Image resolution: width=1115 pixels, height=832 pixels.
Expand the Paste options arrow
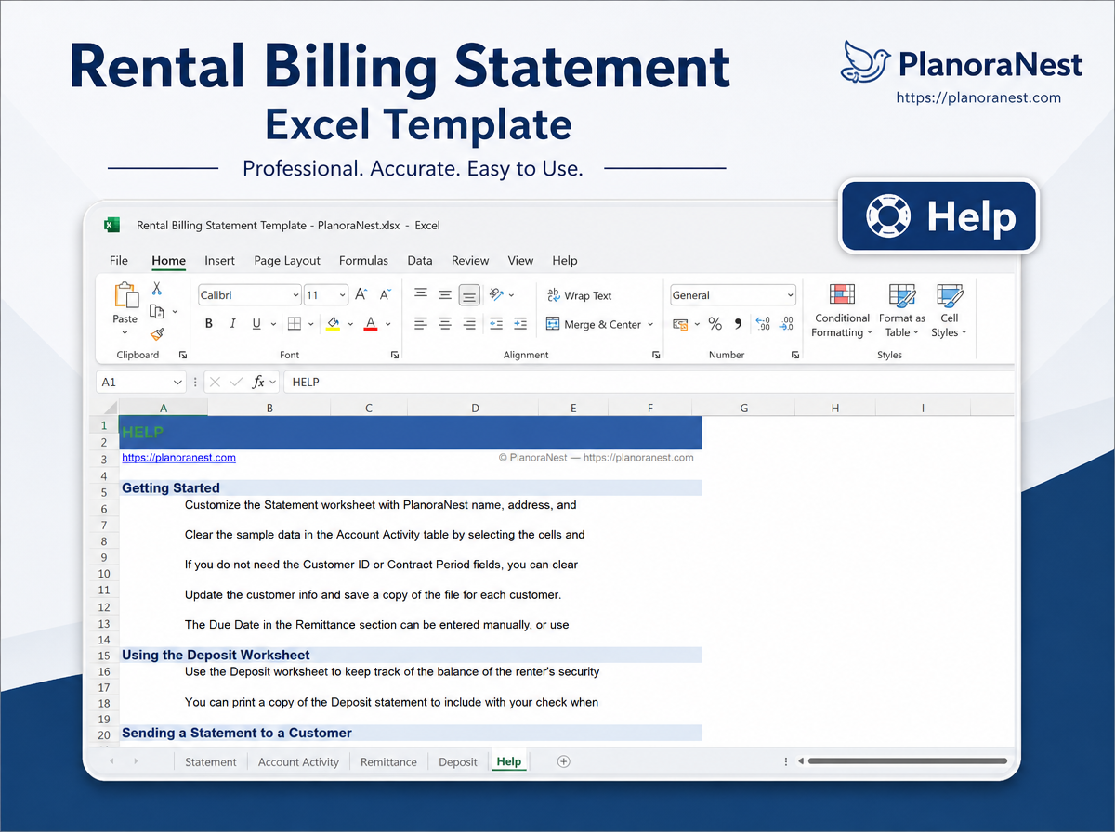pos(125,331)
